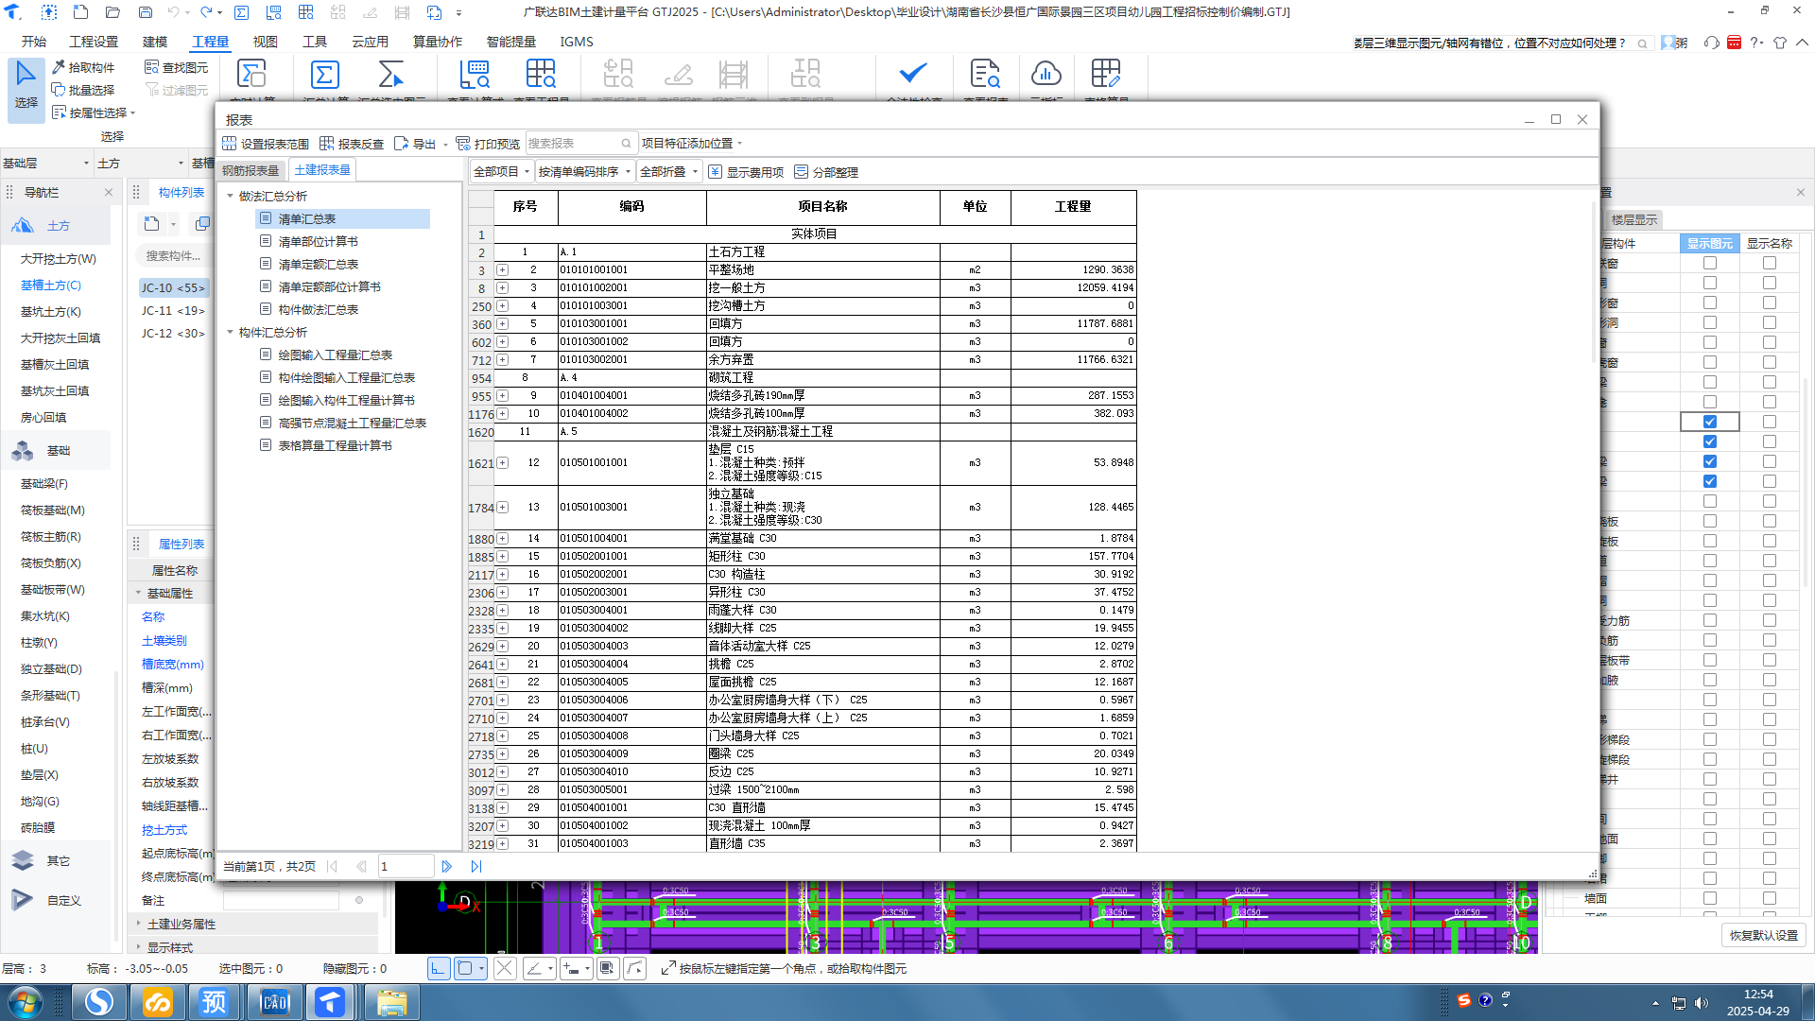1815x1021 pixels.
Task: Uncheck the focused checked 显示图元 checkbox with border
Action: tap(1710, 422)
